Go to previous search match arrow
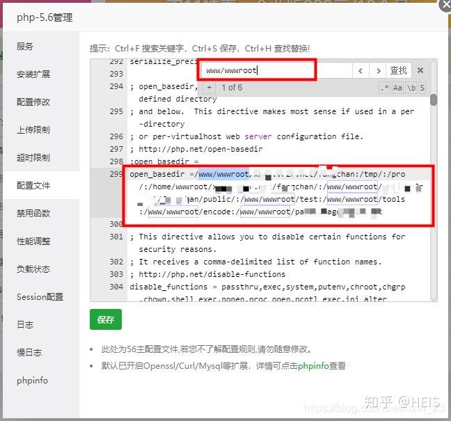The height and width of the screenshot is (421, 451). pos(361,70)
